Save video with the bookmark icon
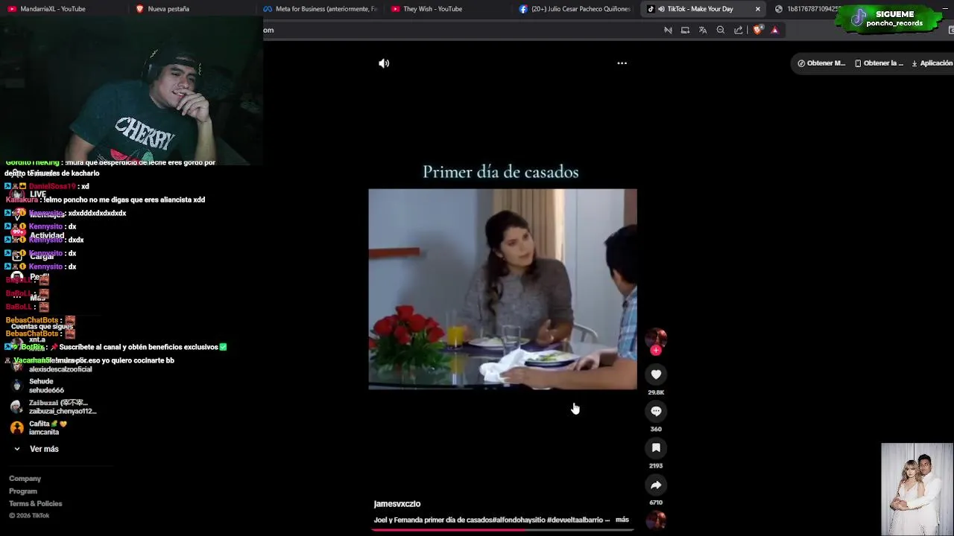Screen dimensions: 954x536 [656, 447]
